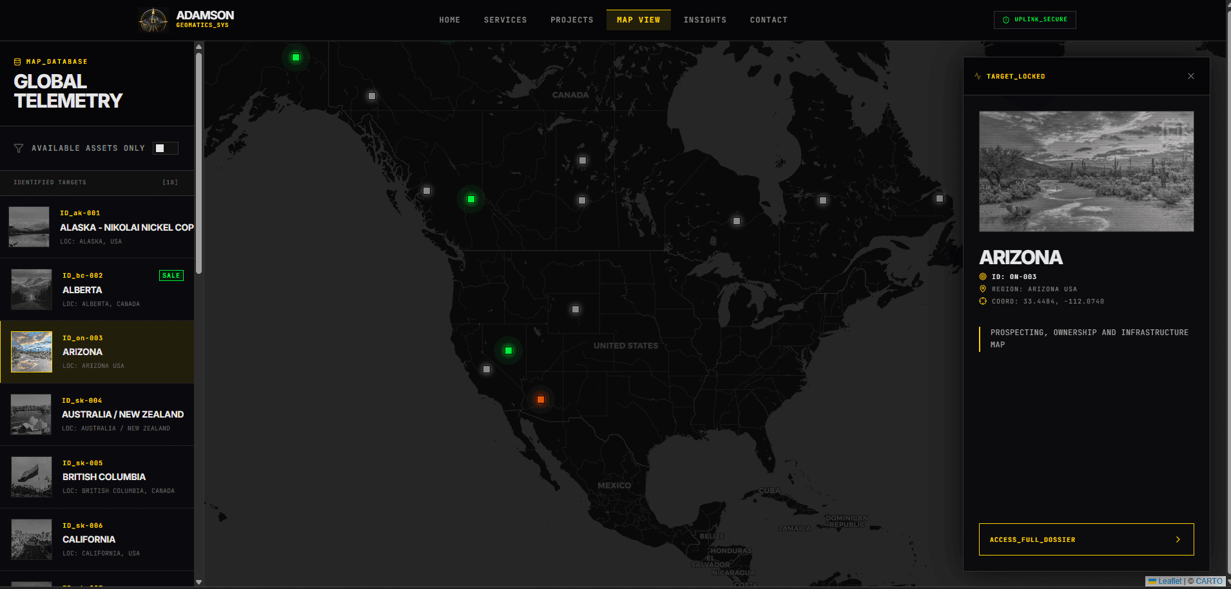
Task: Close the TARGET_LOCKED panel with X
Action: tap(1191, 76)
